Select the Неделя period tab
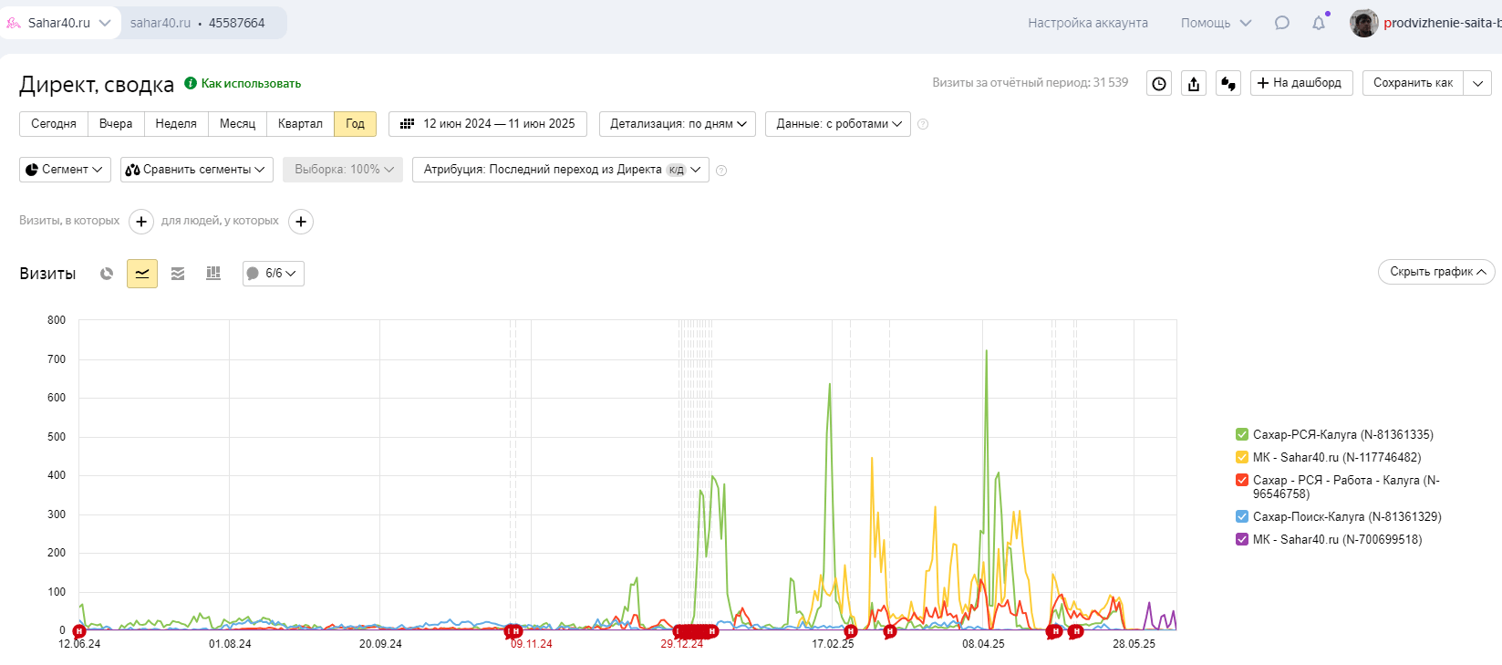Image resolution: width=1502 pixels, height=665 pixels. (176, 124)
